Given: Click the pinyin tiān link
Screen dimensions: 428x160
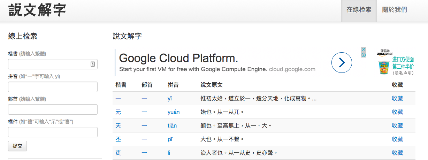Looking at the screenshot, I should [172, 126].
